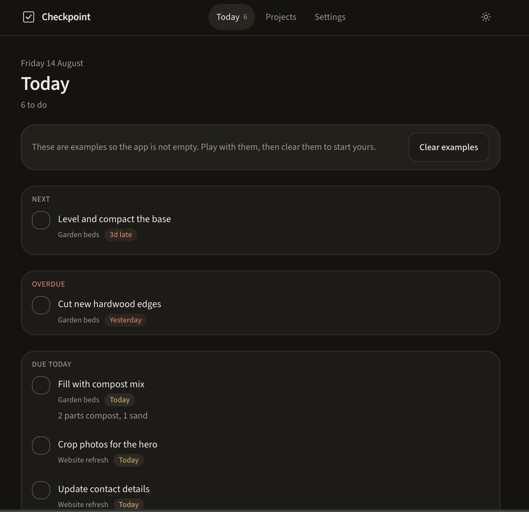This screenshot has width=529, height=512.
Task: Click the large "Today" page heading
Action: (45, 83)
